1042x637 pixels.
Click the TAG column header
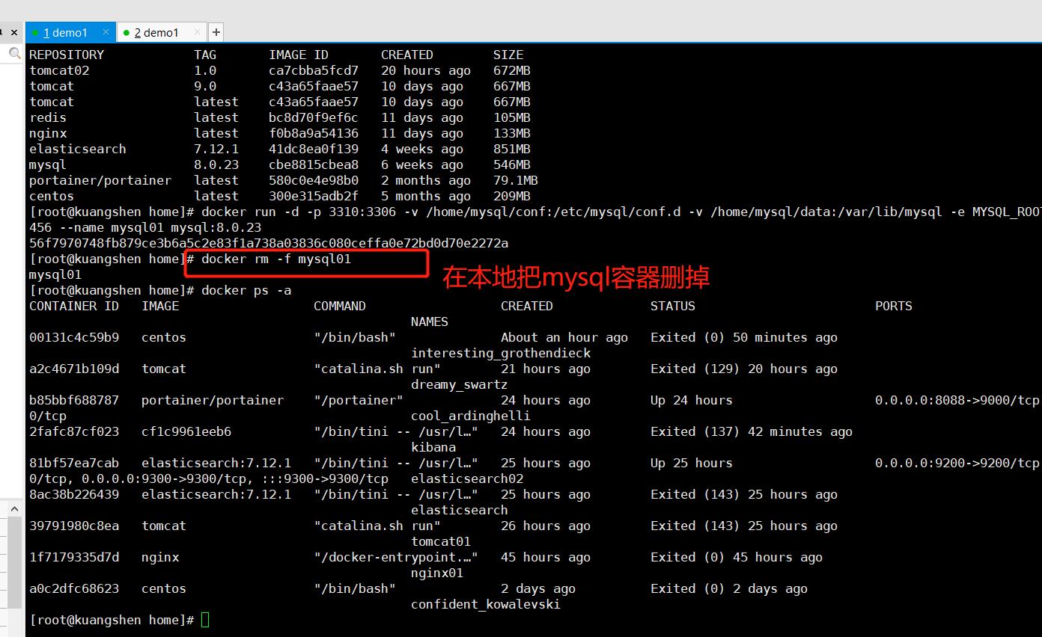point(205,55)
